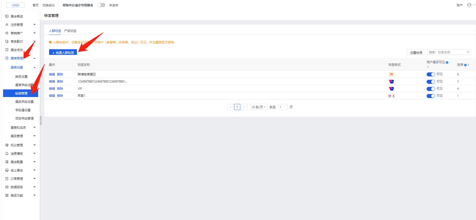Viewport: 476px width, 220px height.
Task: Go to next page arrow
Action: [244, 107]
